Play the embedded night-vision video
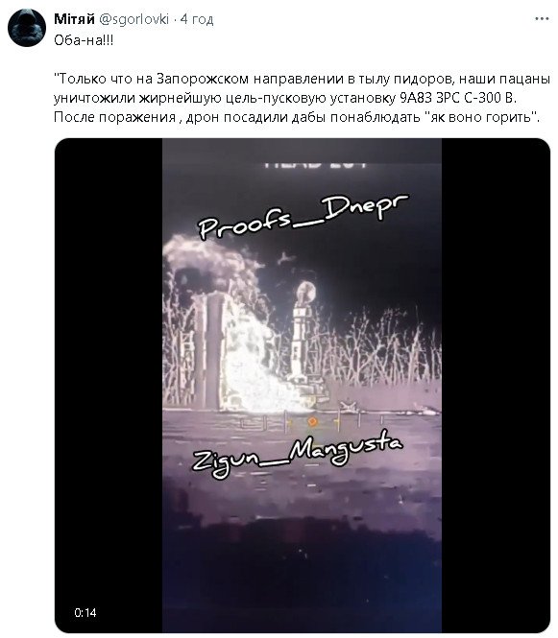 (x=302, y=385)
